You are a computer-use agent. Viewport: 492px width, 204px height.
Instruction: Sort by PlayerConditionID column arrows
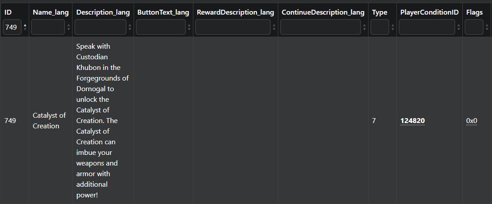(x=458, y=27)
